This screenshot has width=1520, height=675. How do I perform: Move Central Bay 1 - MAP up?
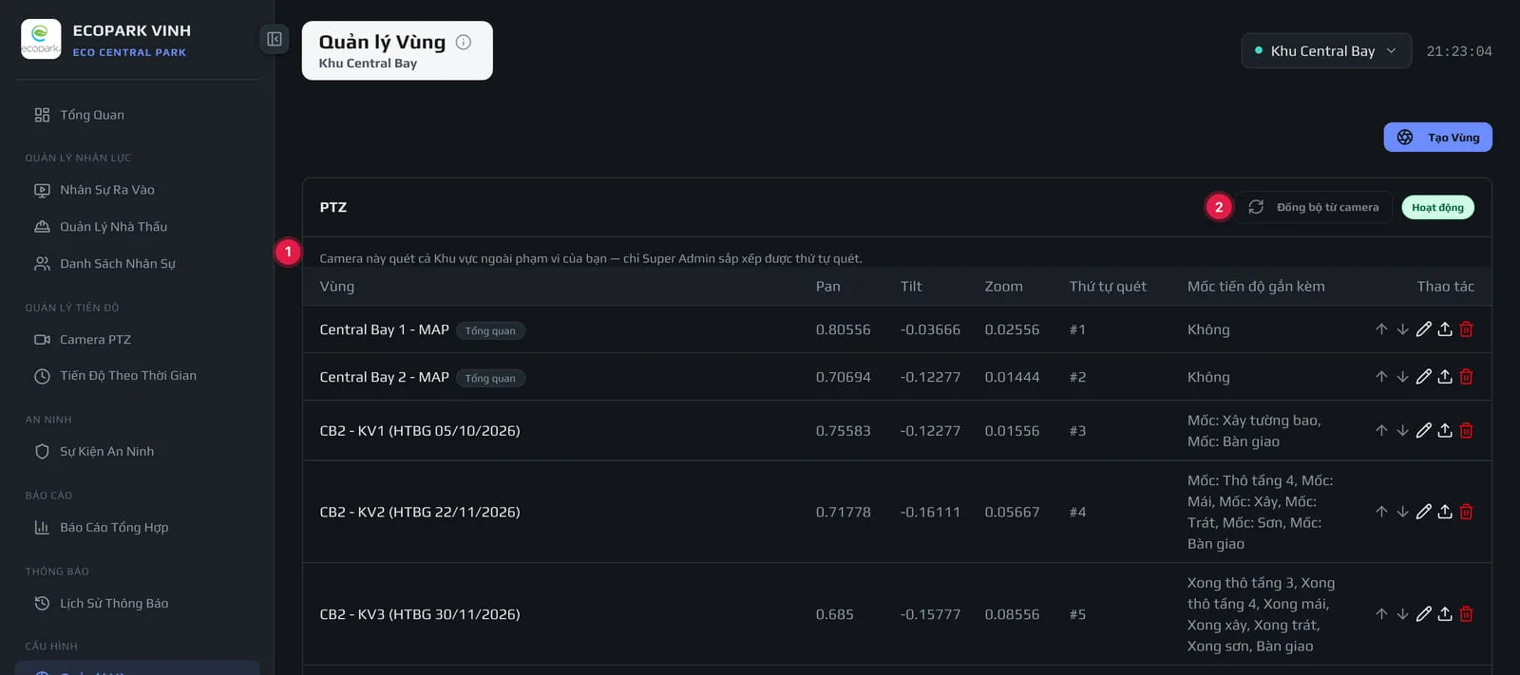pos(1381,329)
